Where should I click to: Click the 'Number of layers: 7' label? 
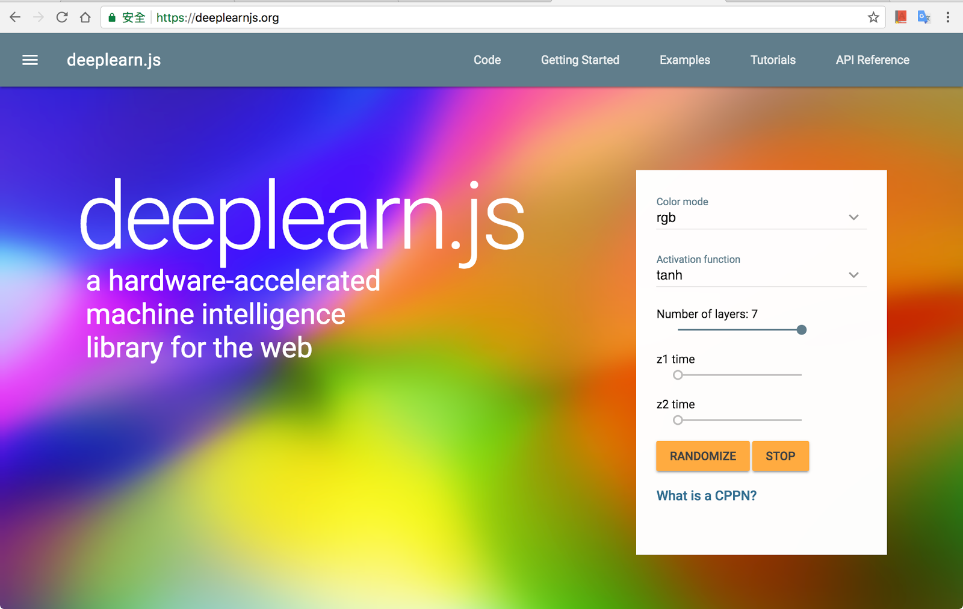coord(707,314)
